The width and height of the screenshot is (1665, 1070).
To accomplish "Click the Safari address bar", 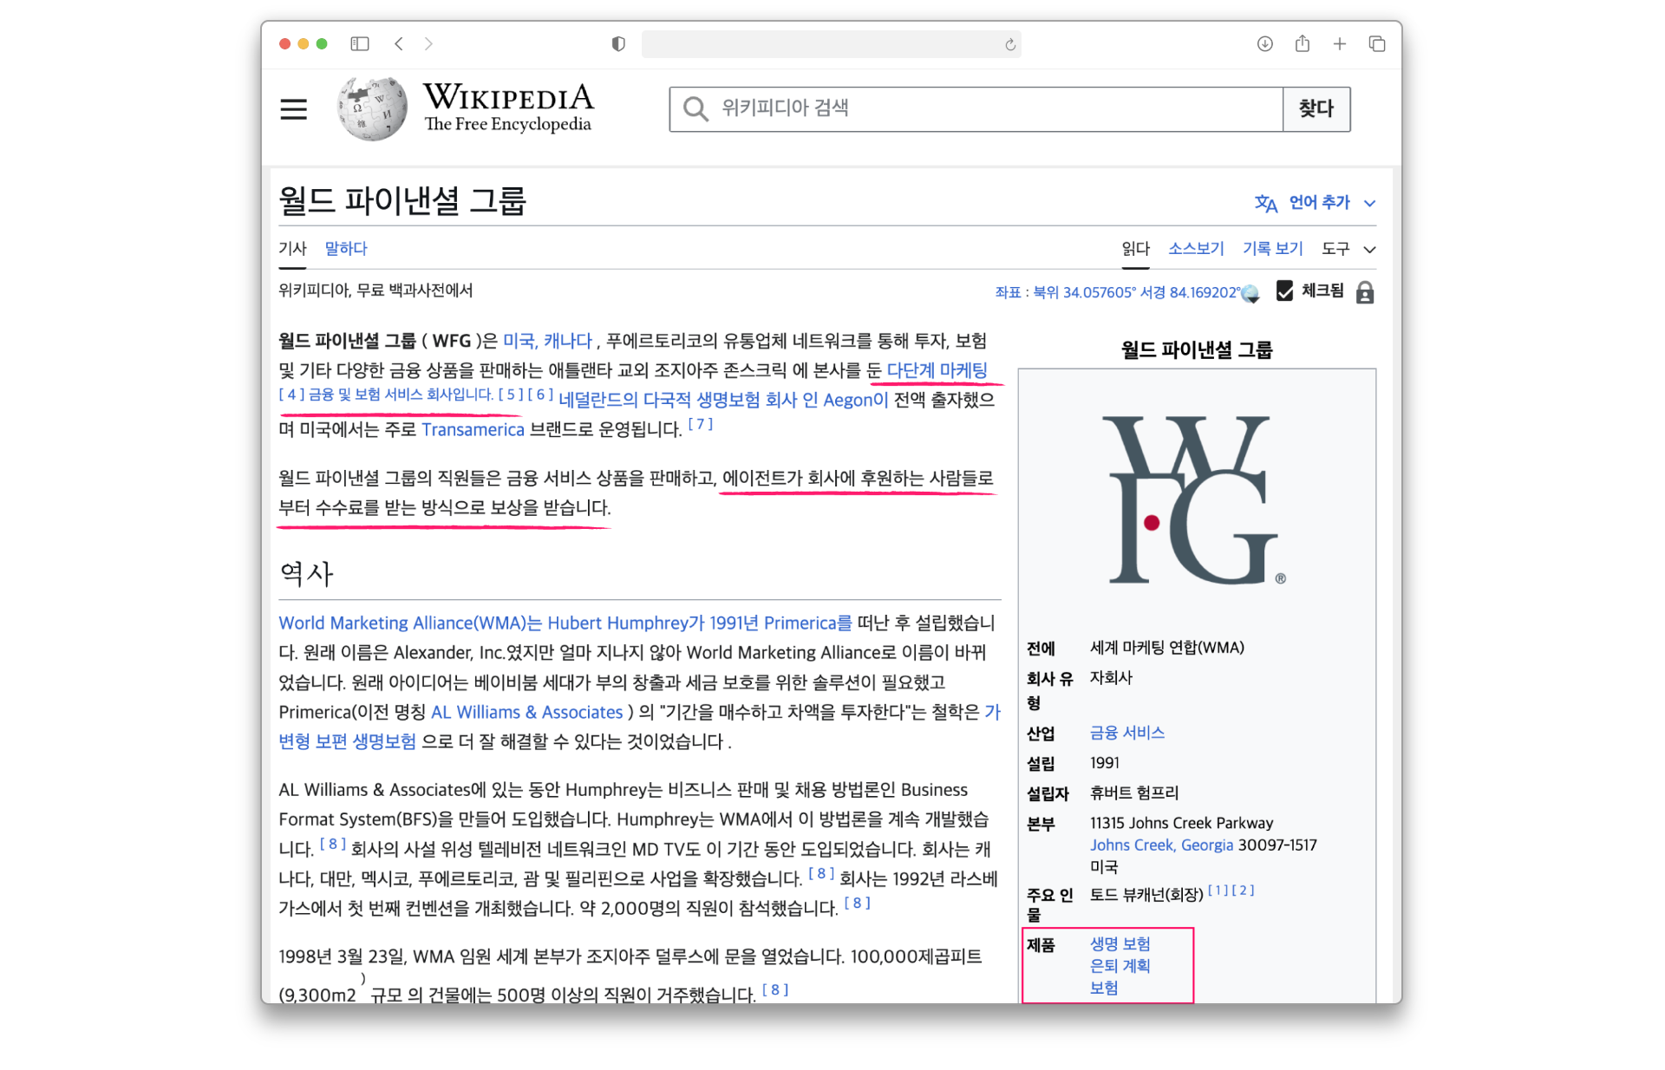I will pyautogui.click(x=831, y=44).
